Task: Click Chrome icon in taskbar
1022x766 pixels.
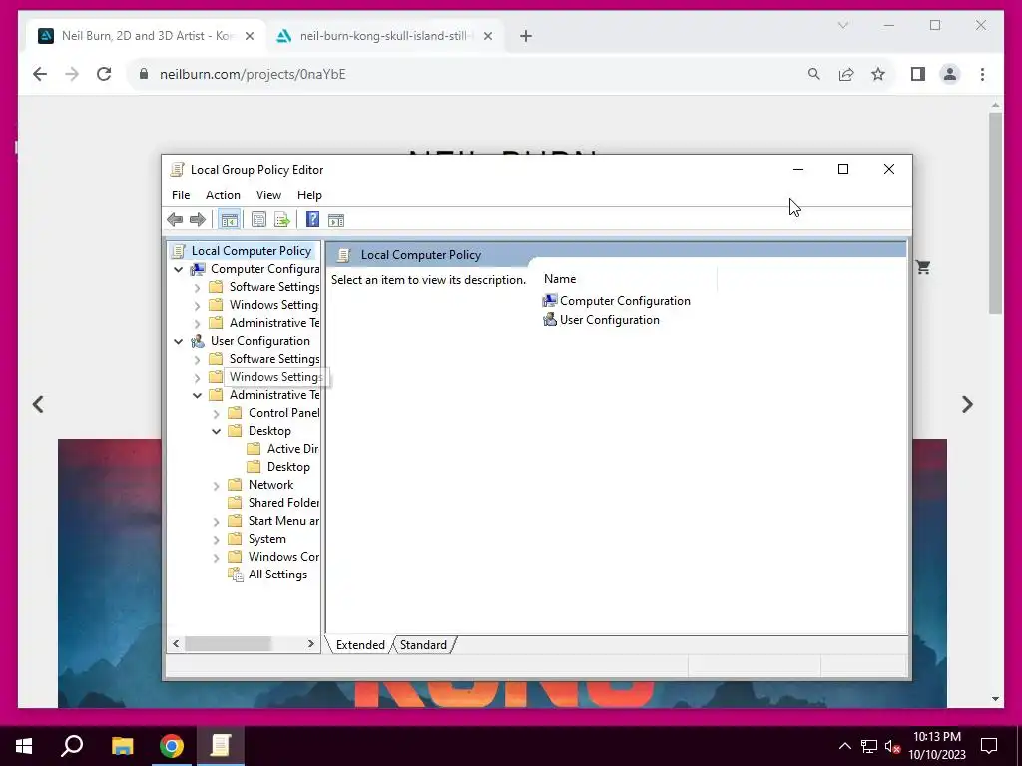Action: [172, 746]
